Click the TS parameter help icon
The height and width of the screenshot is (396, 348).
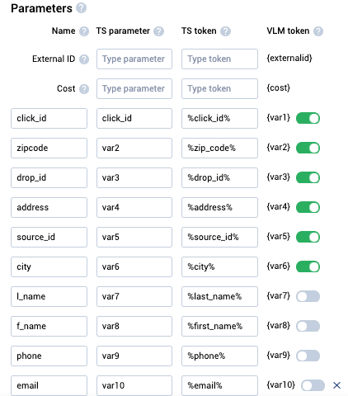[158, 31]
